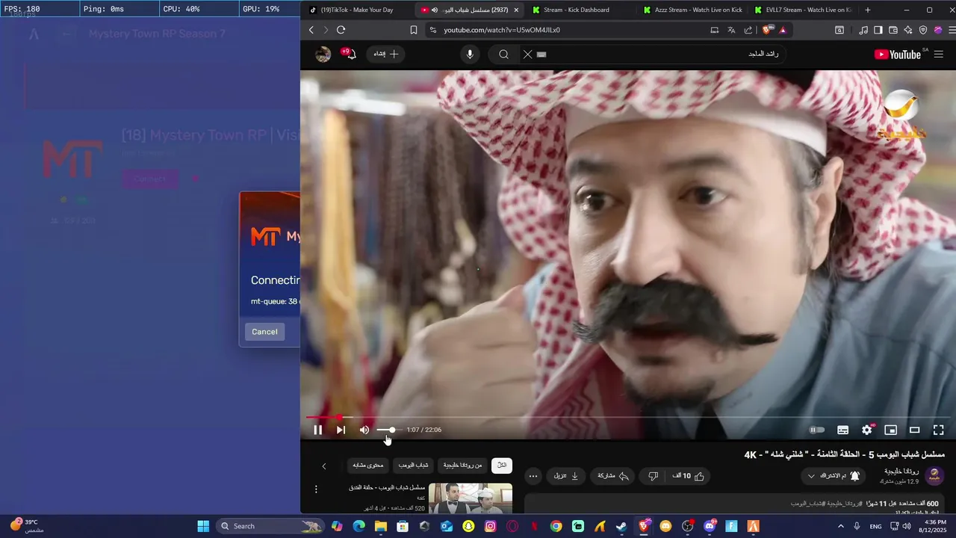This screenshot has width=956, height=538.
Task: Open the translate page icon in the address bar
Action: 731,30
